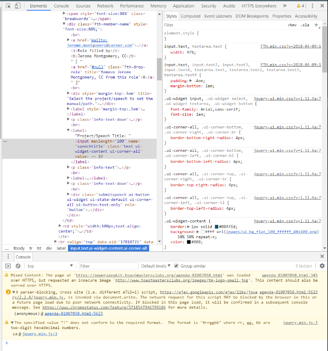This screenshot has height=351, width=328.
Task: Open the Application tab
Action: 184,6
